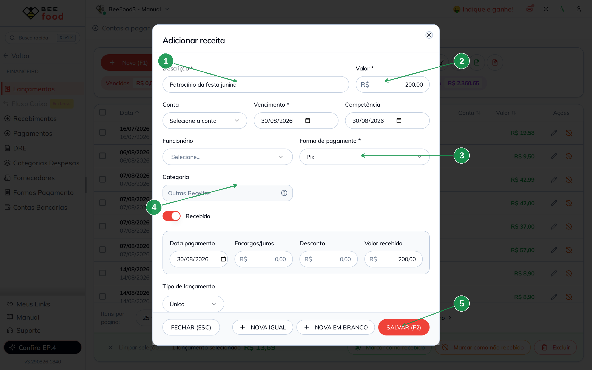
Task: Click the Valor recebido field
Action: click(x=393, y=259)
